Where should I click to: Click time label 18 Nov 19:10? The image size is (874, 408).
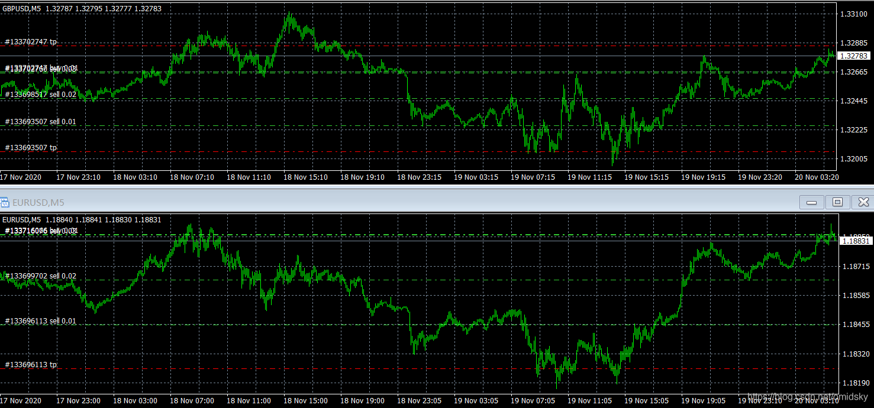[x=362, y=177]
